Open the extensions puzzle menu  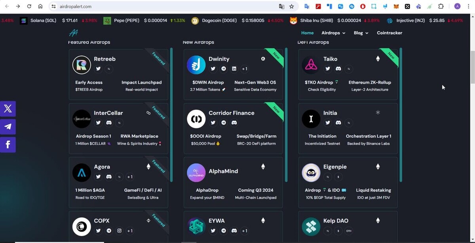(441, 6)
